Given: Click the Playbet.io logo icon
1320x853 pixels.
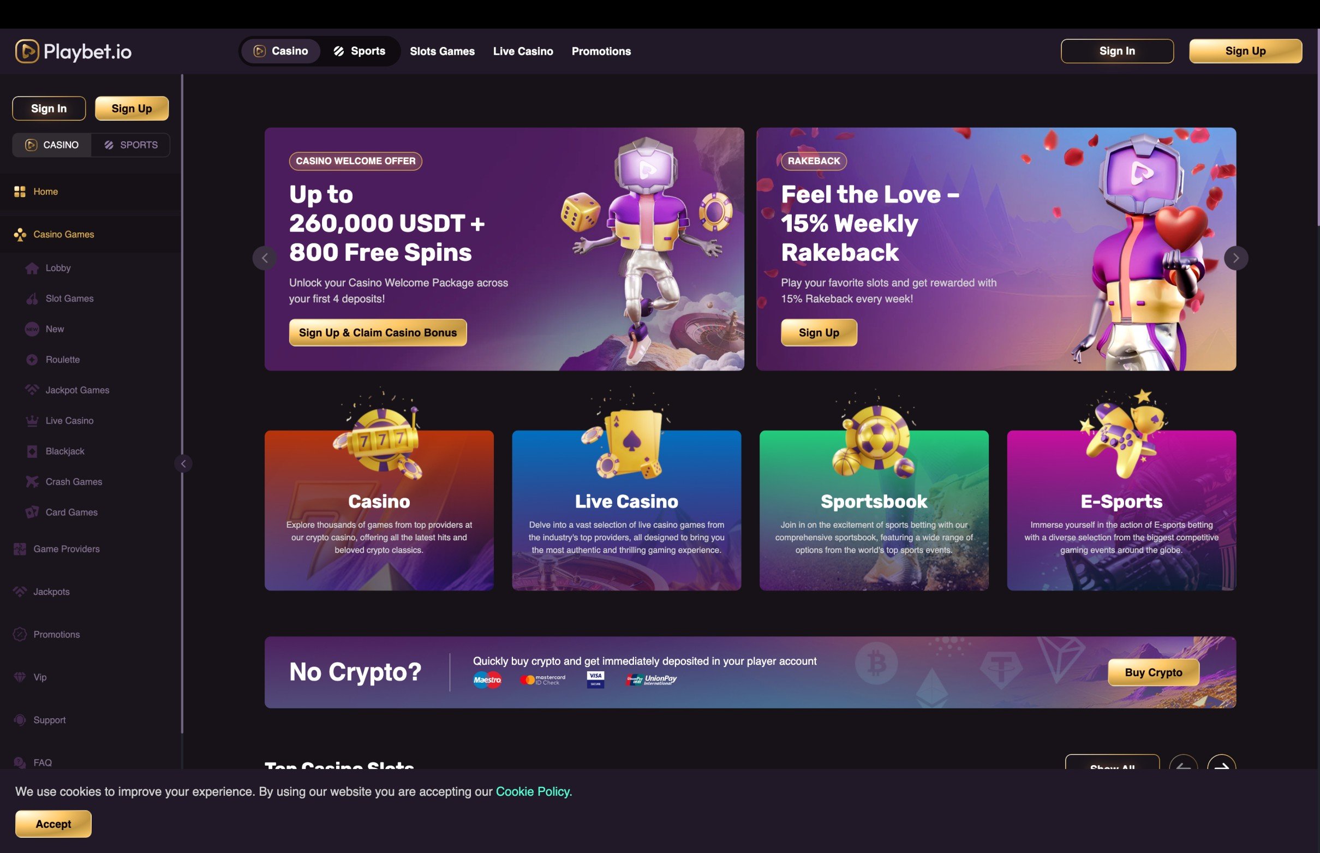Looking at the screenshot, I should [27, 51].
